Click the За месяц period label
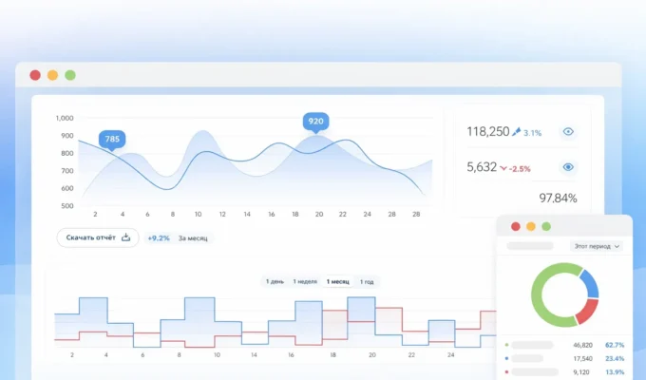Image resolution: width=646 pixels, height=380 pixels. tap(194, 238)
